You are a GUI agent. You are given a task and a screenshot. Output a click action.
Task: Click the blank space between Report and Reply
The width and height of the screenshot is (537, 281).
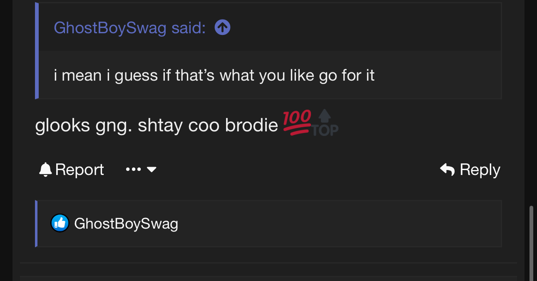coord(291,170)
